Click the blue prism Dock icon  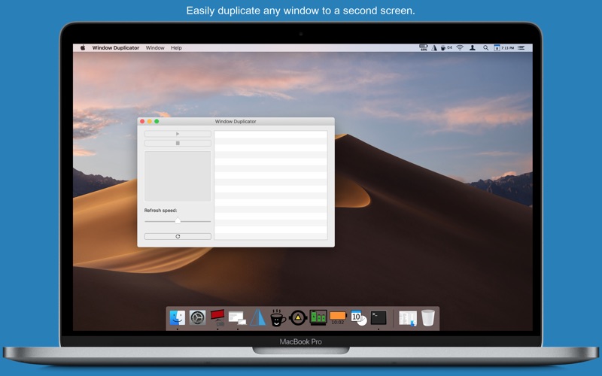tap(257, 317)
